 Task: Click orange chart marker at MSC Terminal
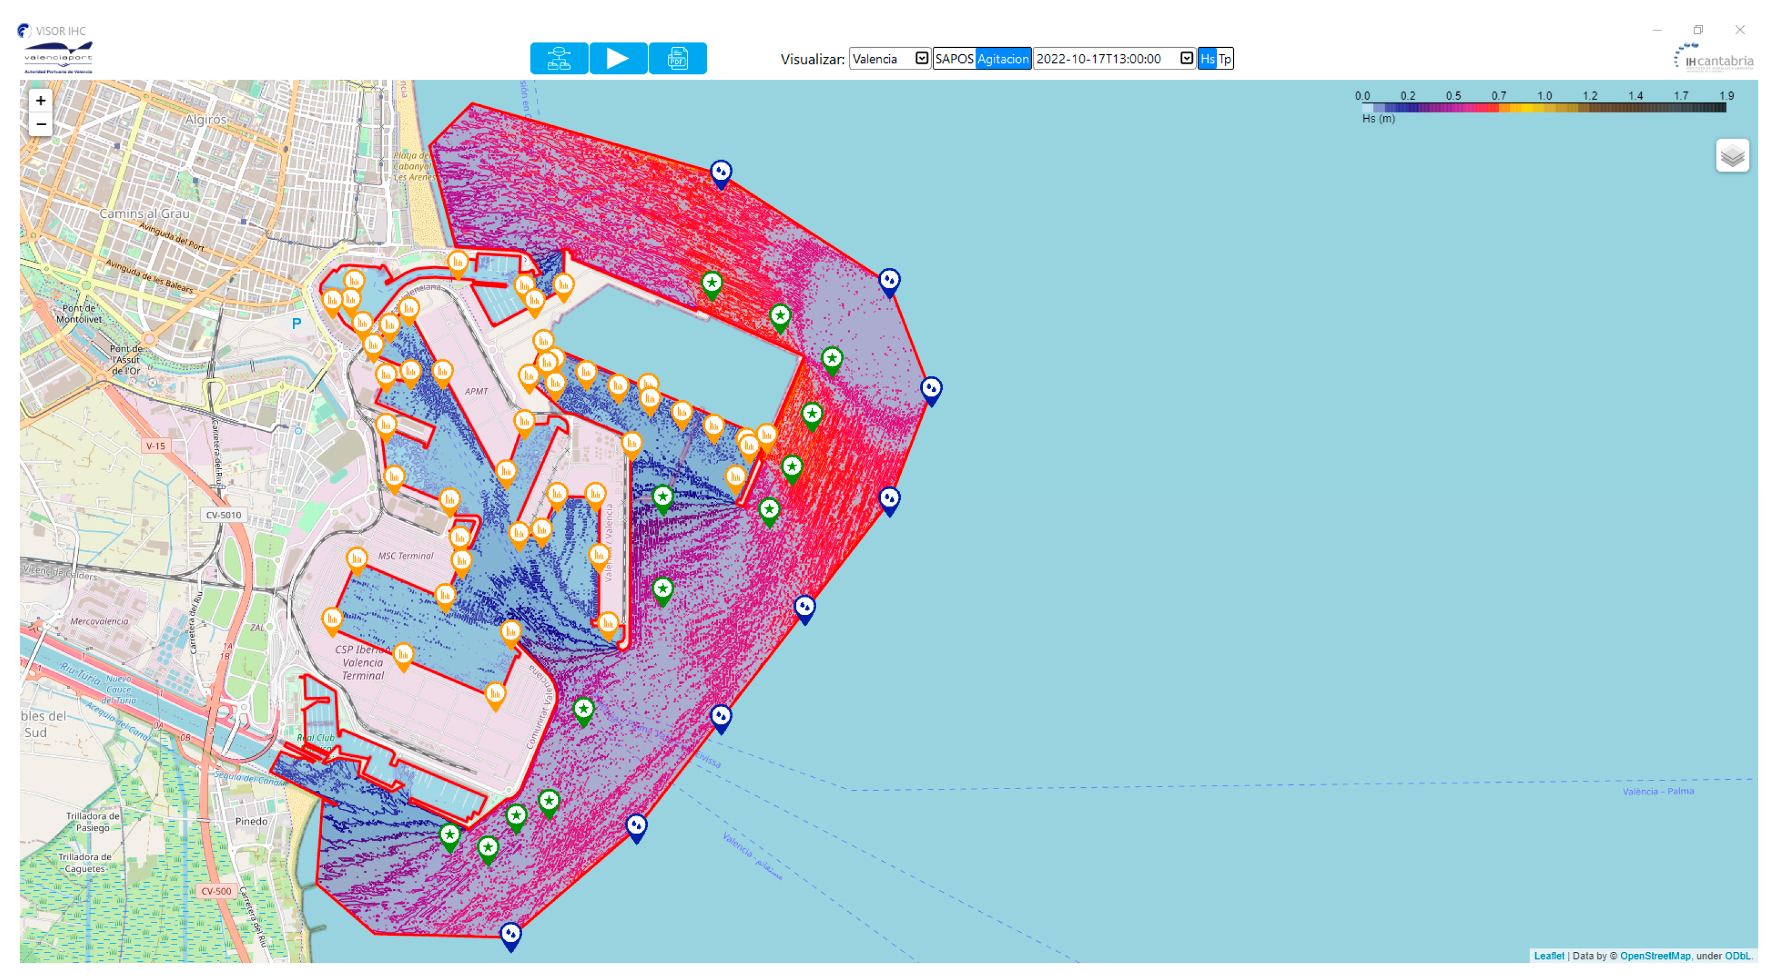[x=357, y=558]
